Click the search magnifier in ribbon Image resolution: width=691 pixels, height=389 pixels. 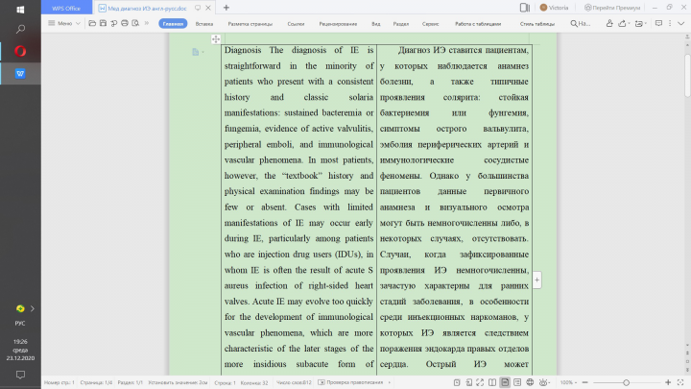pos(574,23)
